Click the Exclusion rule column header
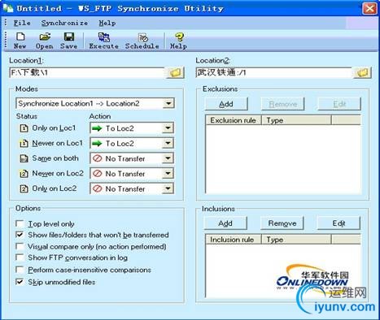The width and height of the screenshot is (380, 320). (234, 120)
